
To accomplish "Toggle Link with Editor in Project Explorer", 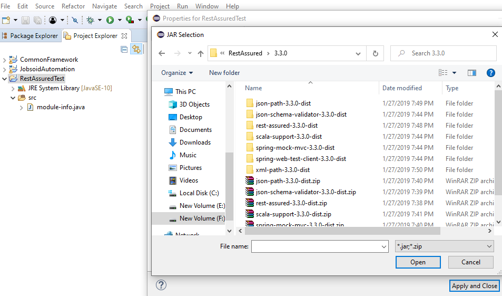I will (136, 49).
